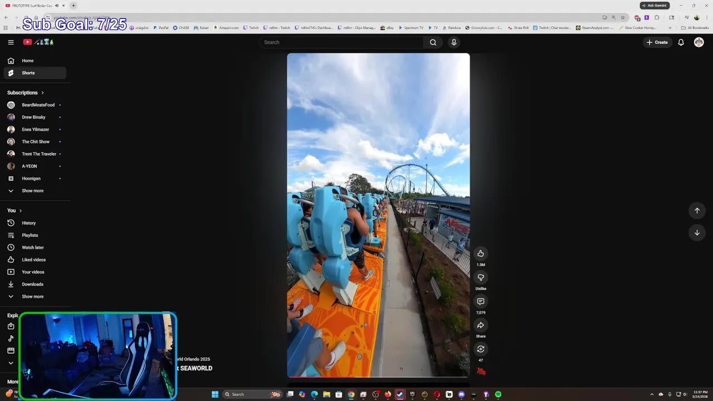
Task: Share this Short
Action: [481, 325]
